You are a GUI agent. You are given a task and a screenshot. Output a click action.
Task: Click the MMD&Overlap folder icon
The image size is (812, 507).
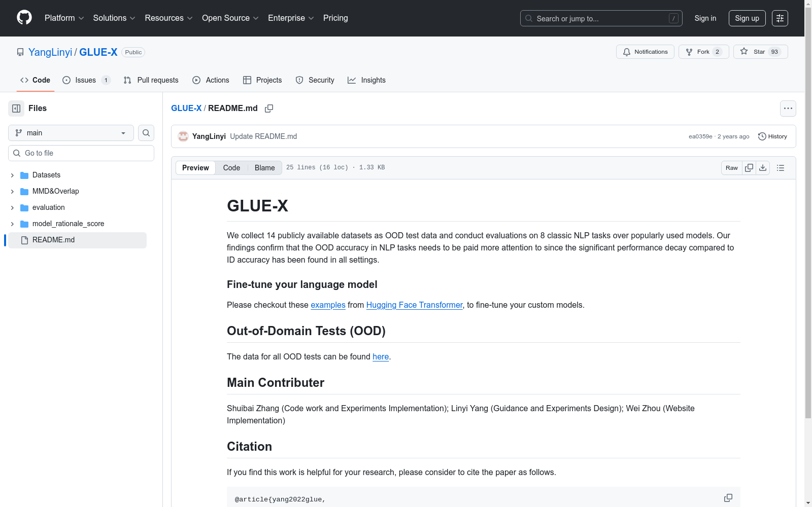pyautogui.click(x=24, y=192)
